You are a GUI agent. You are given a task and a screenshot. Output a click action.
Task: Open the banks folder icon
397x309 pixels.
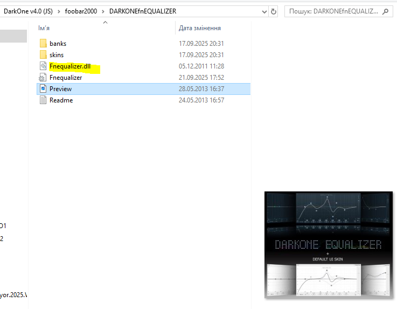click(43, 43)
